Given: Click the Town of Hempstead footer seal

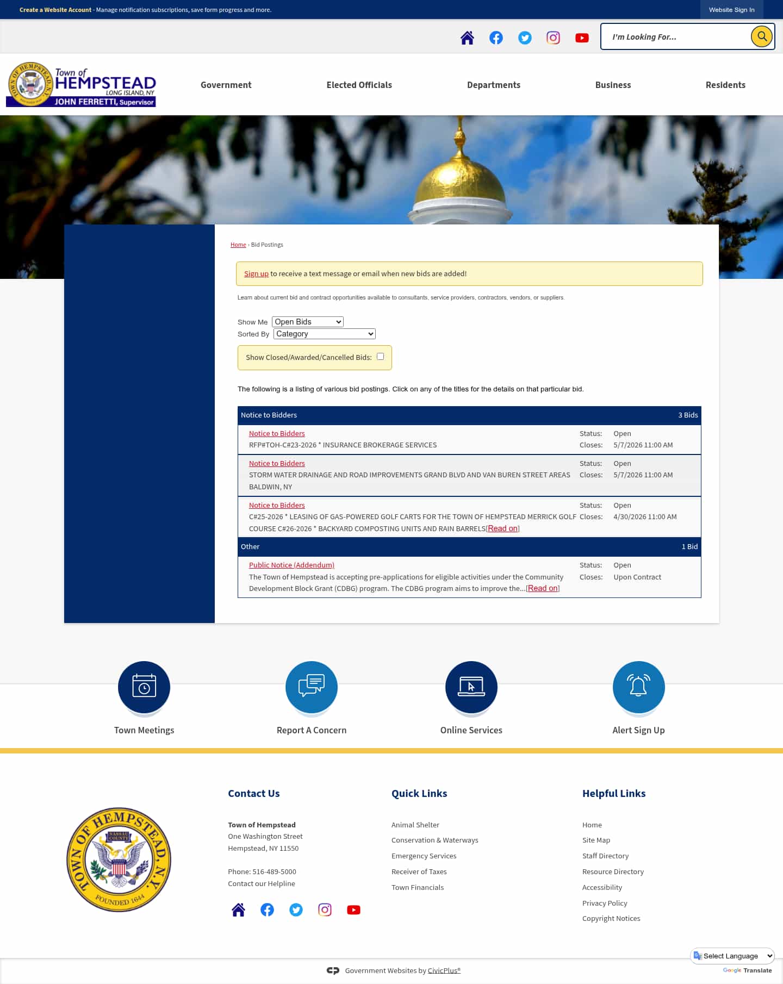Looking at the screenshot, I should coord(119,860).
